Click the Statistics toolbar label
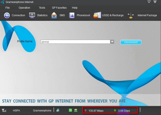 tap(42, 15)
